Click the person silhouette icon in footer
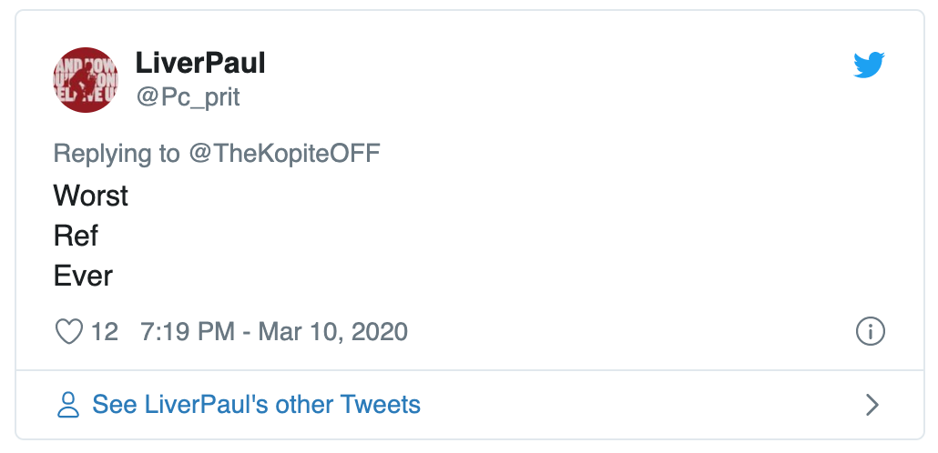The width and height of the screenshot is (938, 453). (x=68, y=405)
